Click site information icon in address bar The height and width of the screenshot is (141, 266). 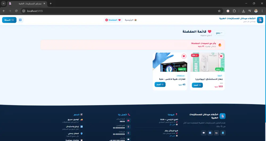[x=24, y=11]
